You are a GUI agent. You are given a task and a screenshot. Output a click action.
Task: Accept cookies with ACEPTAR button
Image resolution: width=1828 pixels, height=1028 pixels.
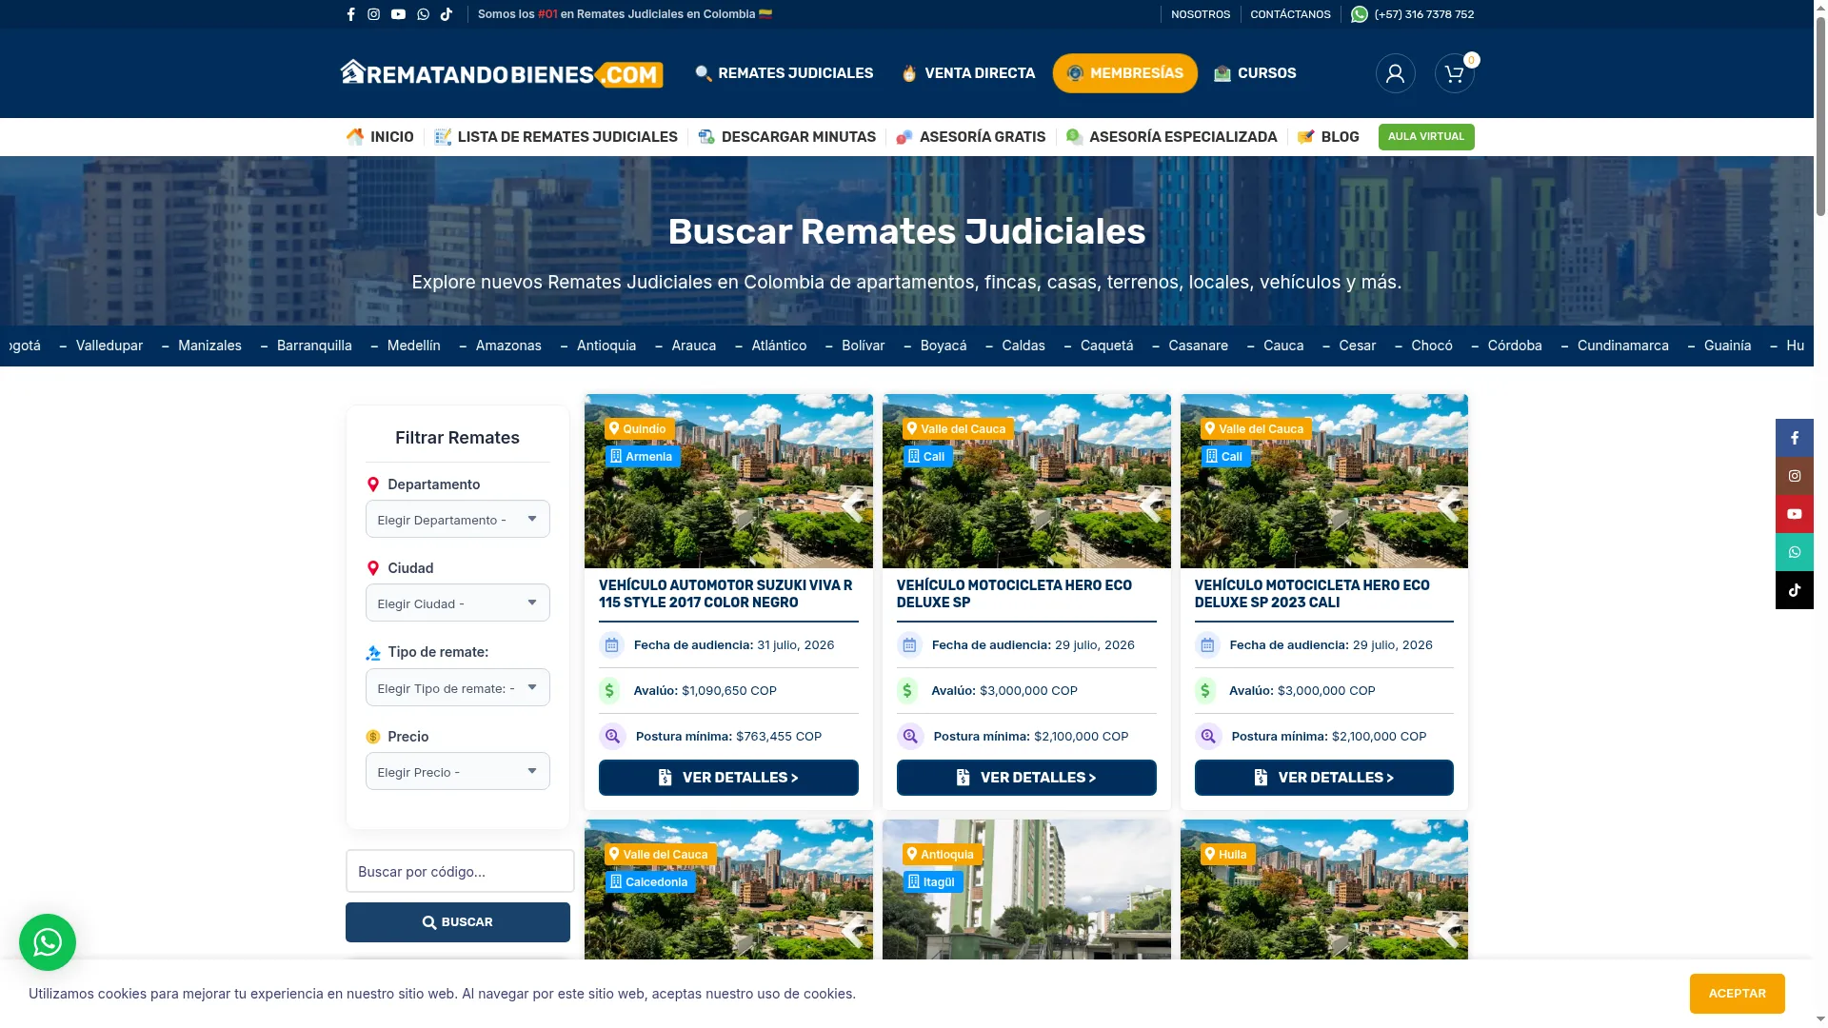(1737, 994)
